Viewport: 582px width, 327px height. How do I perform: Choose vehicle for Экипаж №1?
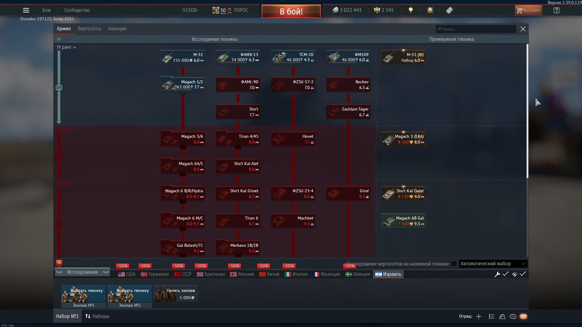(x=83, y=294)
